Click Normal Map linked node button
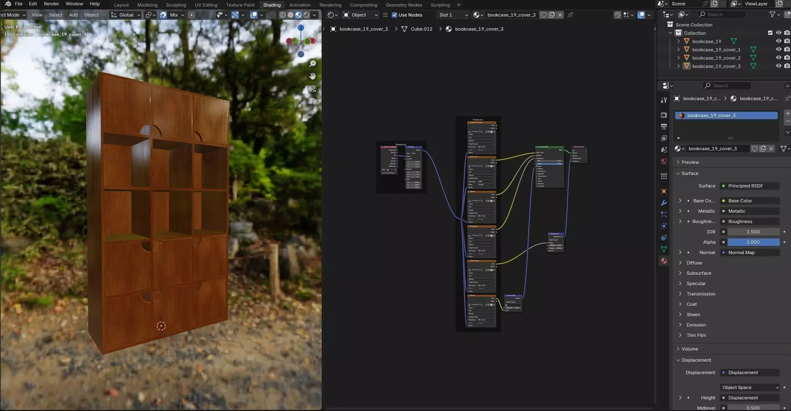The image size is (791, 411). tap(750, 252)
